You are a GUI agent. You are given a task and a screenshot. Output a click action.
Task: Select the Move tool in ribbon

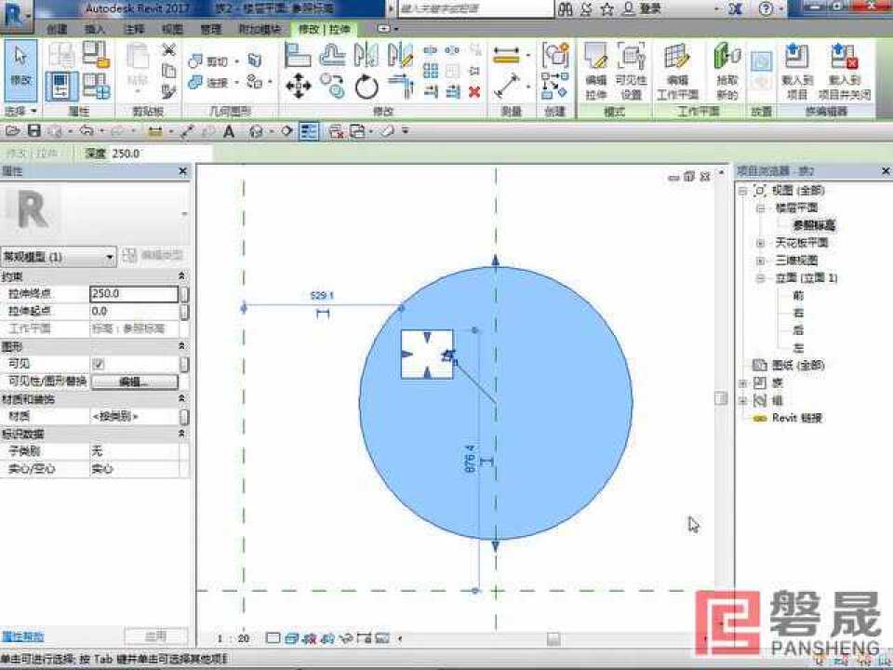point(299,87)
